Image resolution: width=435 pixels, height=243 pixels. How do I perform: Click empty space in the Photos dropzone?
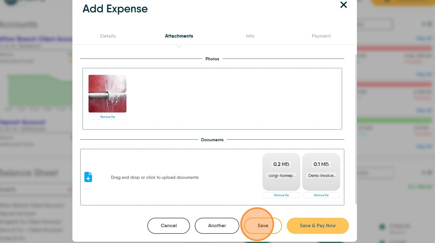[x=234, y=99]
